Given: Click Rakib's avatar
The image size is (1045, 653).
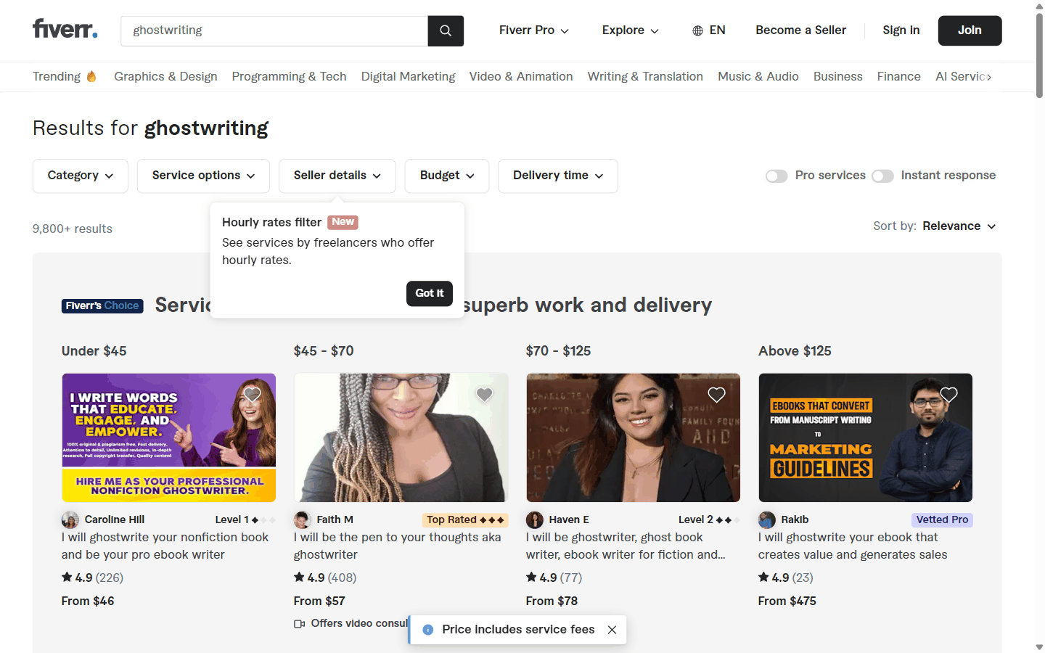Looking at the screenshot, I should pyautogui.click(x=767, y=519).
